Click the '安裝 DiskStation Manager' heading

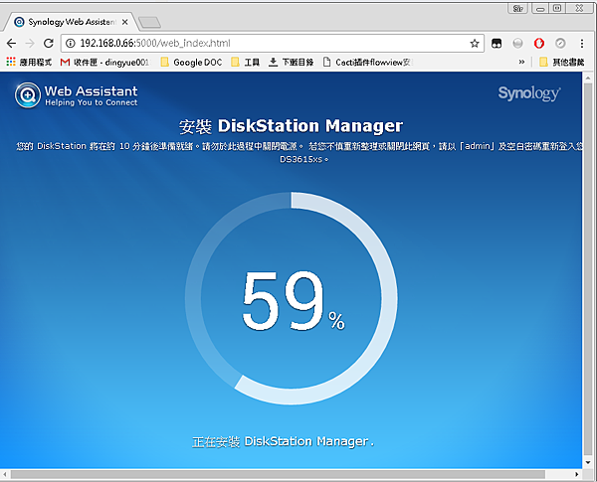click(292, 126)
